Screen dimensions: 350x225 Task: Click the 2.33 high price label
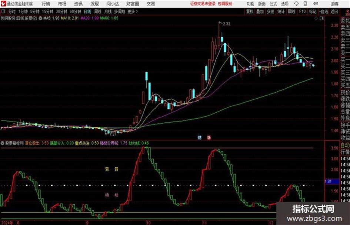tap(226, 24)
